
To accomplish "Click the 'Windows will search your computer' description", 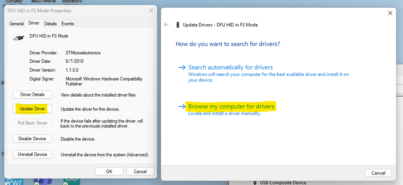I will 269,77.
